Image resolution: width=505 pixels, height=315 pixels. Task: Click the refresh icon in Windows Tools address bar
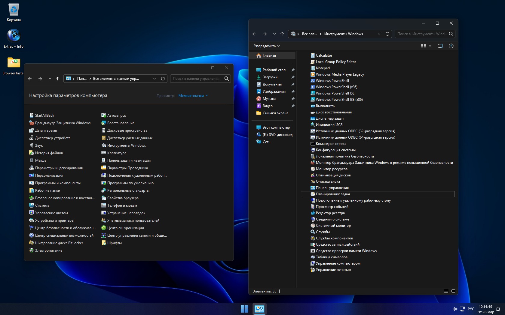coord(387,34)
